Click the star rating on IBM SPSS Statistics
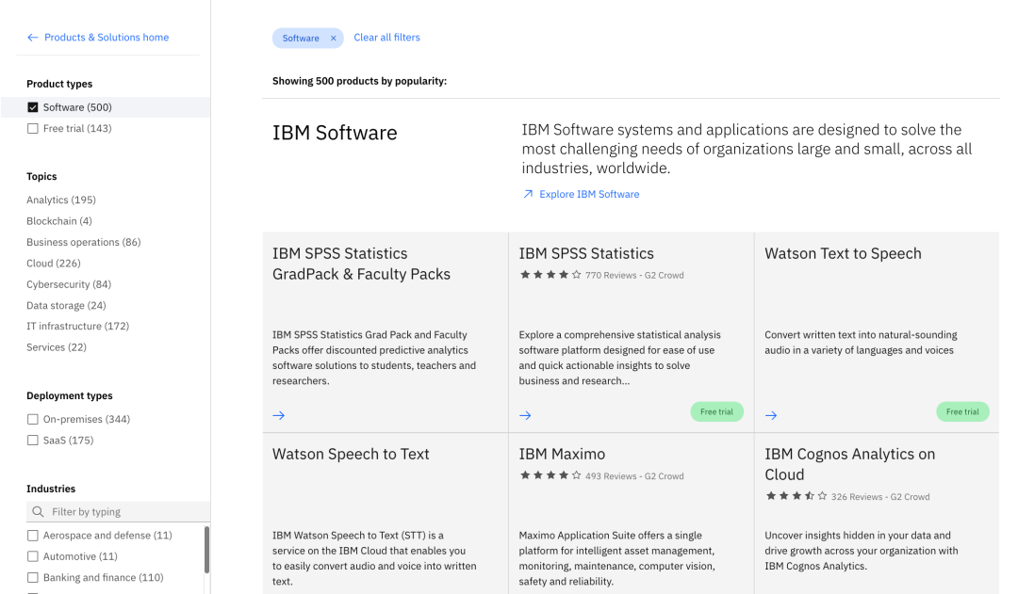The image size is (1018, 594). [550, 276]
